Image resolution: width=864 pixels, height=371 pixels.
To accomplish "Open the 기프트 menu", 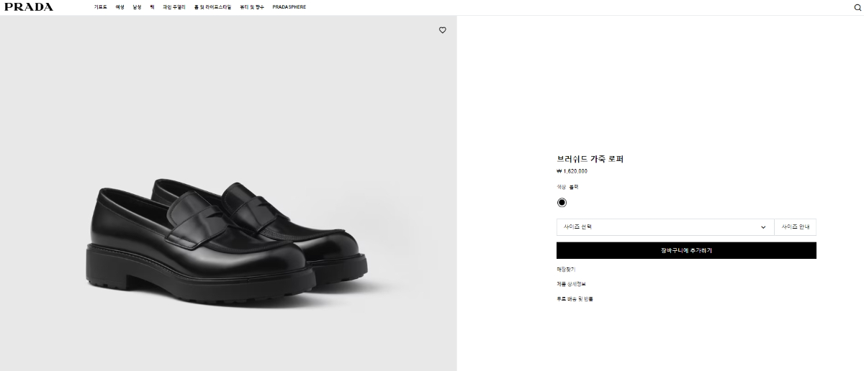I will pyautogui.click(x=100, y=7).
